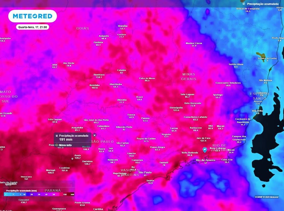Click the ECMWF © 2025 Meteored attribution
The height and width of the screenshot is (211, 284).
coord(267,197)
